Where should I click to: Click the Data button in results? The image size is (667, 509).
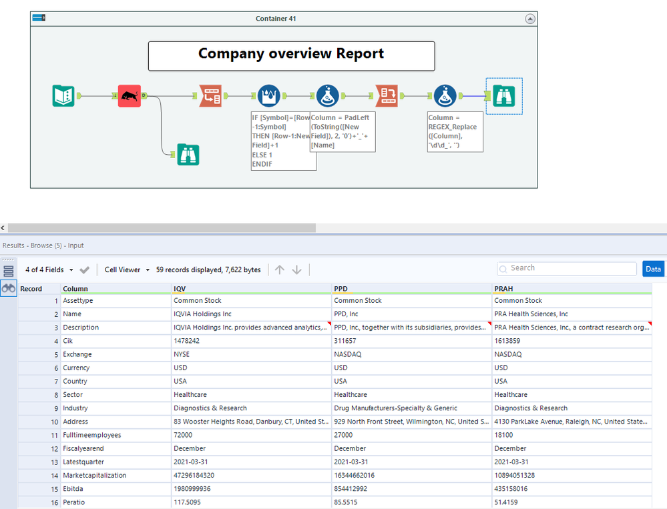[653, 269]
